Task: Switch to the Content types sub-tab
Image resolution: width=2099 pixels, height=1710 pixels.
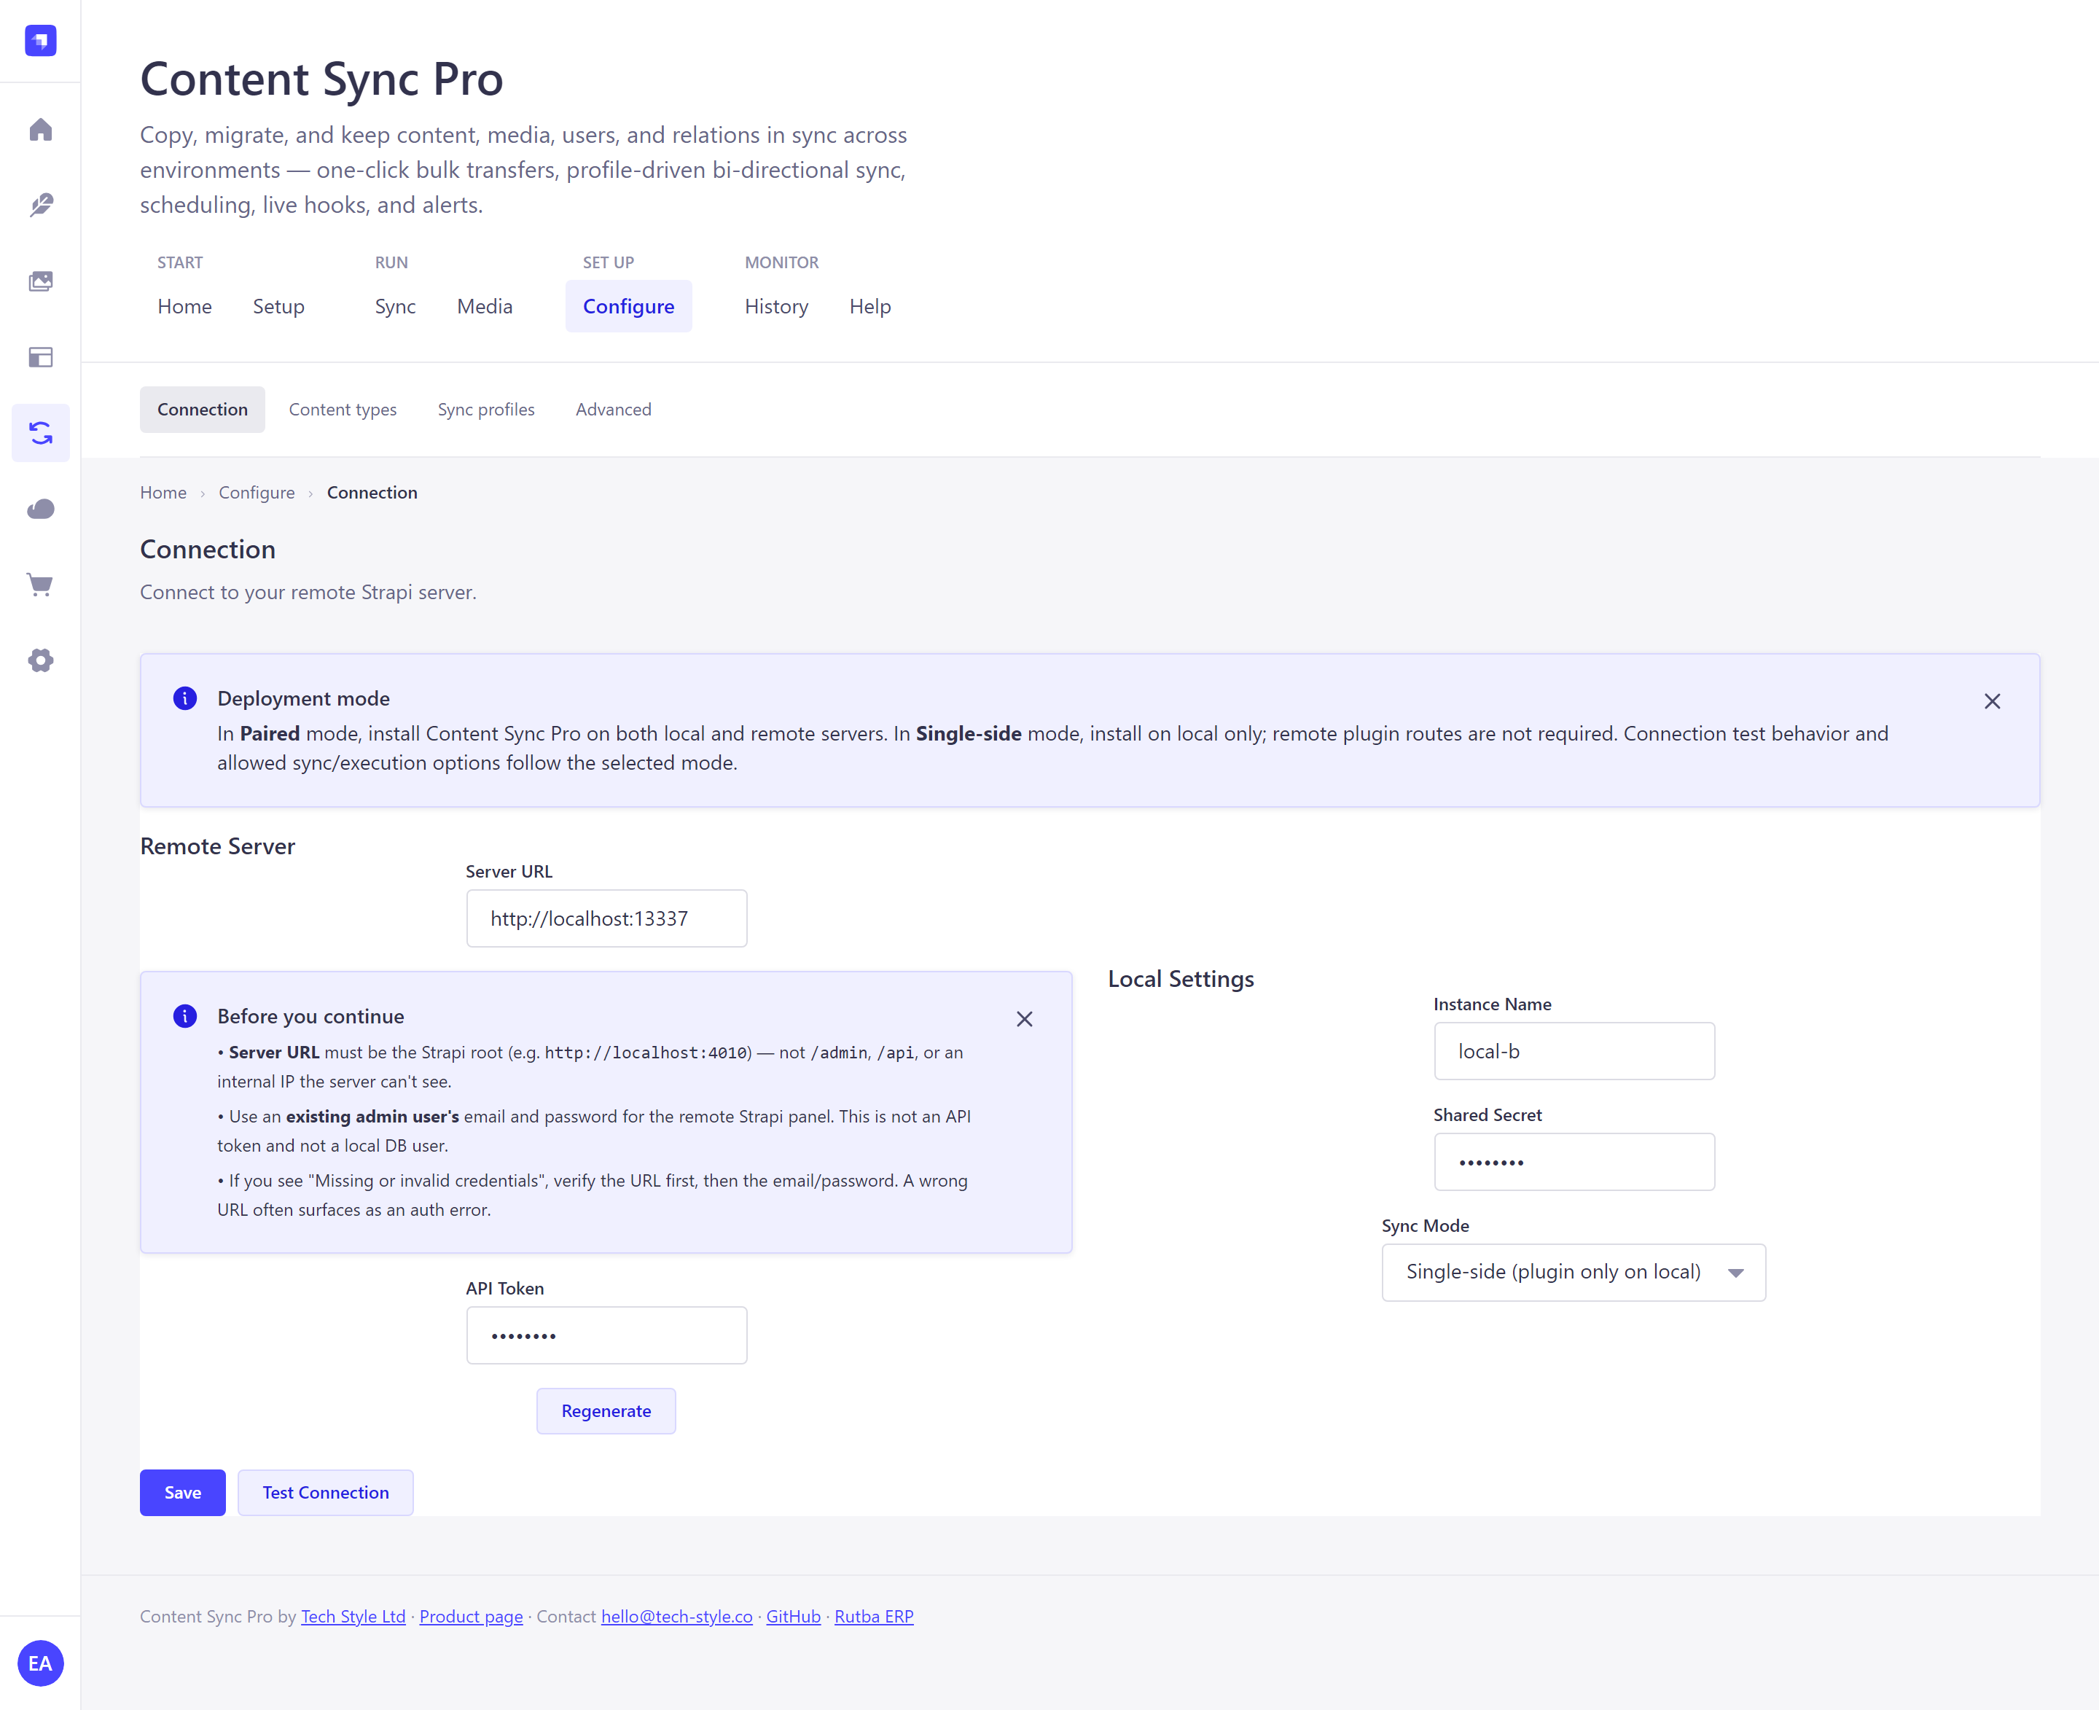Action: coord(343,410)
